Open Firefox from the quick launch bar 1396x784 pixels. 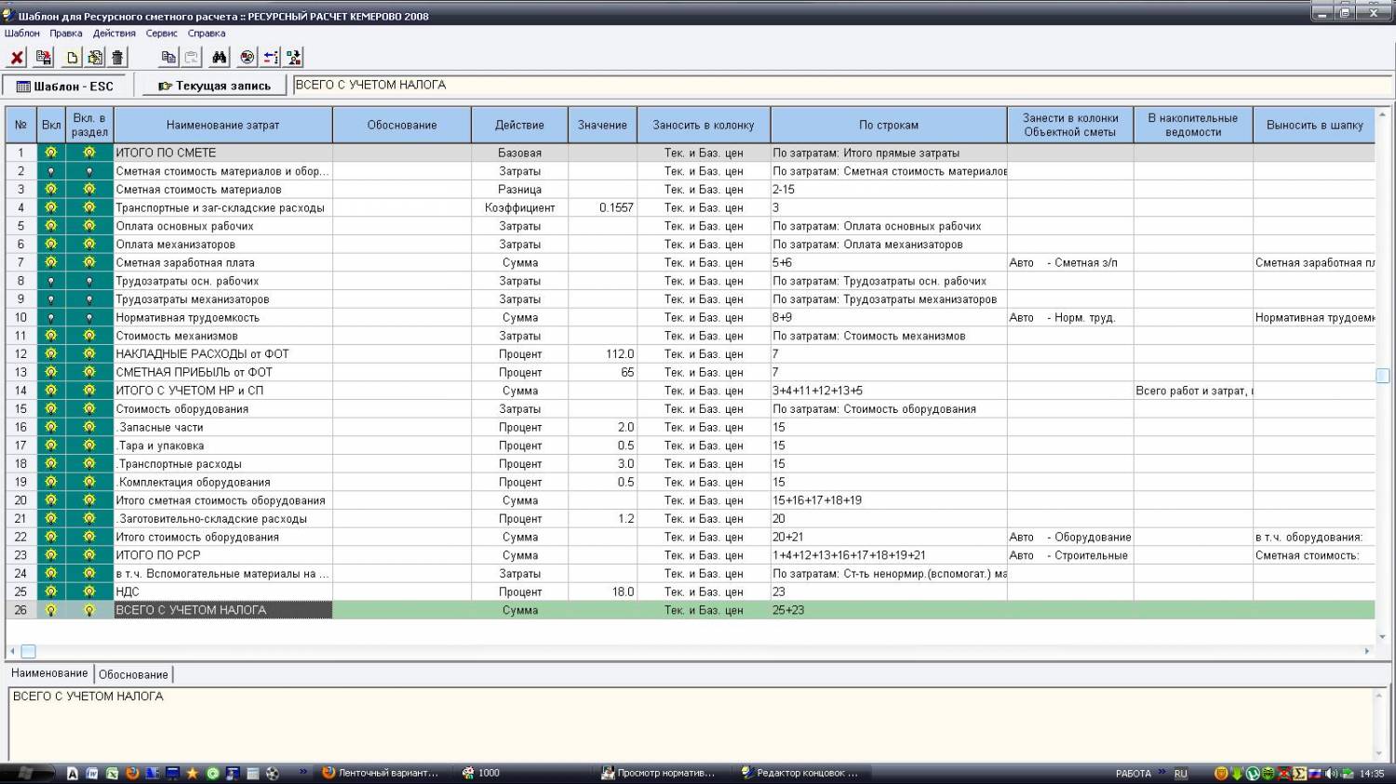[132, 773]
